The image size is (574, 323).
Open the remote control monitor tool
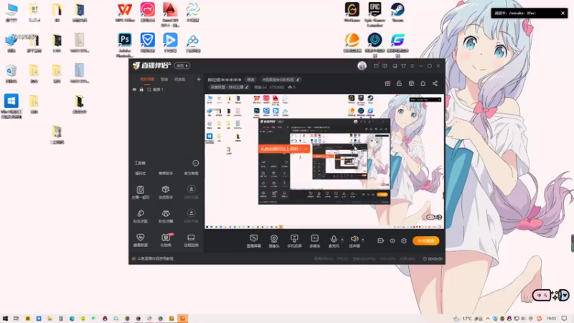point(191,240)
